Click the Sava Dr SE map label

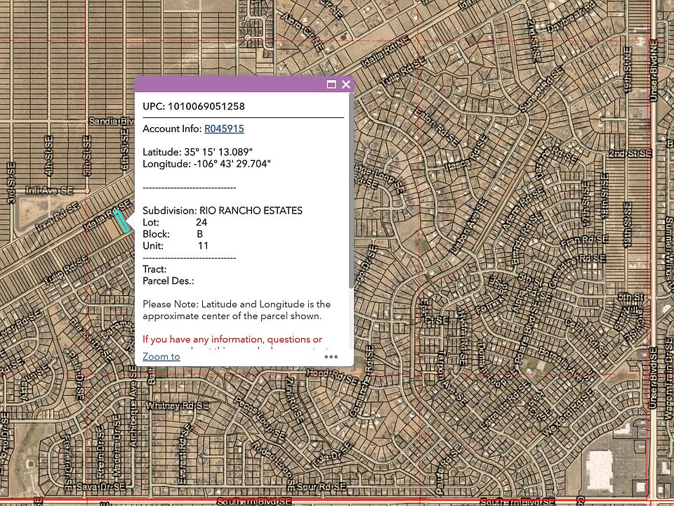100,486
